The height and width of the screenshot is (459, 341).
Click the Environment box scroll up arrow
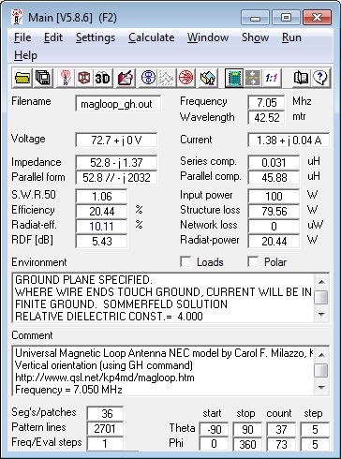(x=321, y=282)
